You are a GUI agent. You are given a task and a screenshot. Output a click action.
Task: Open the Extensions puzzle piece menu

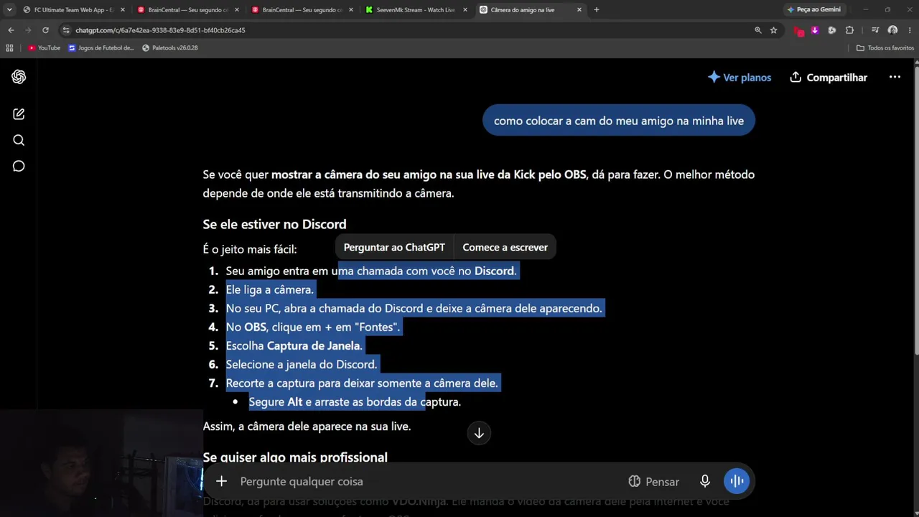click(849, 30)
